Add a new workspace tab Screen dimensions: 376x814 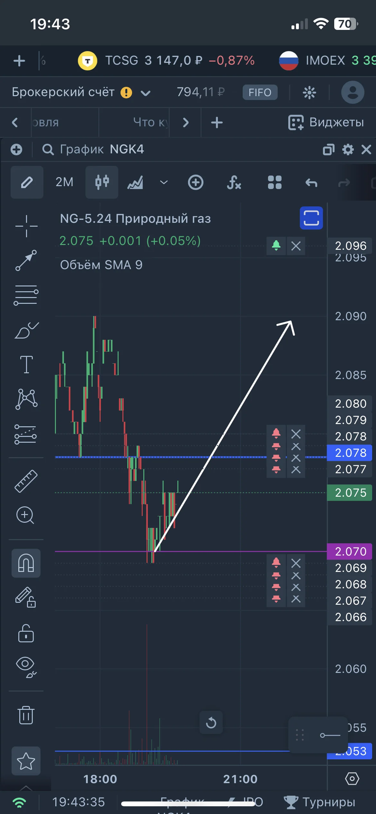tap(217, 122)
